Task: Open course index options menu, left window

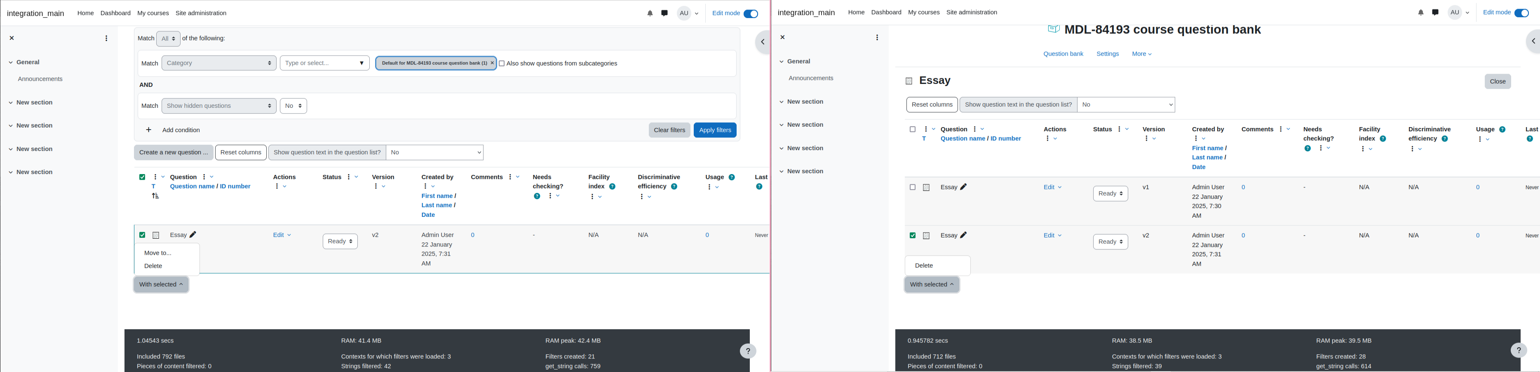Action: pyautogui.click(x=106, y=38)
